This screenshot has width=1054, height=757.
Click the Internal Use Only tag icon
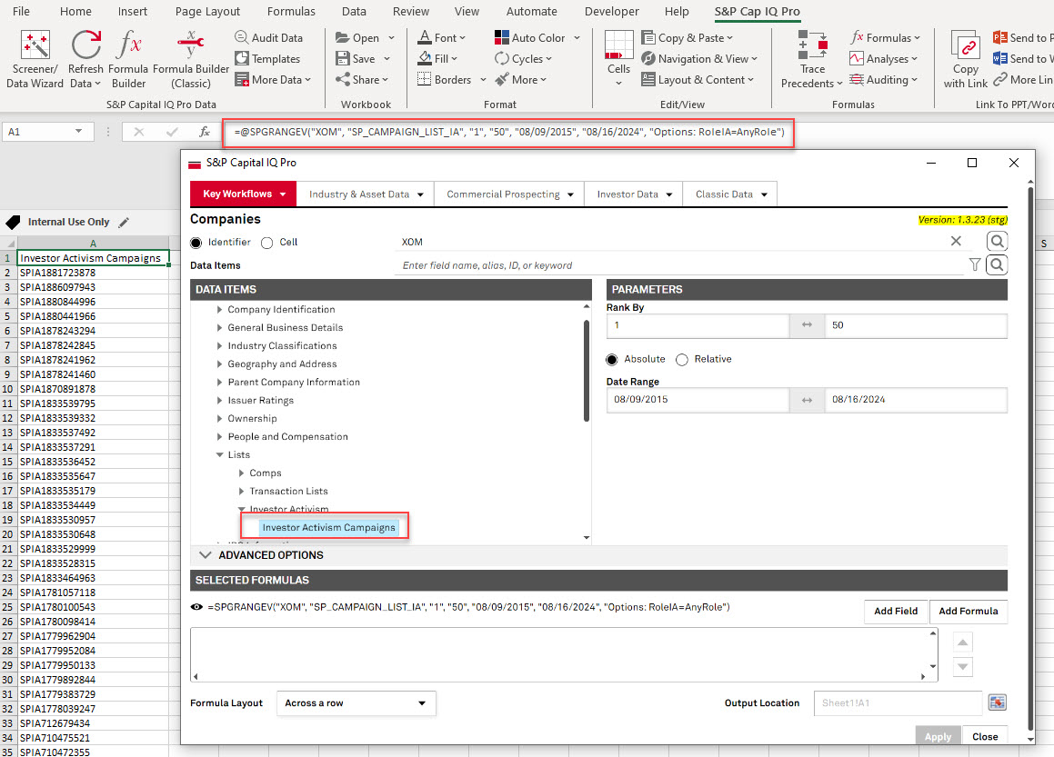(x=13, y=222)
